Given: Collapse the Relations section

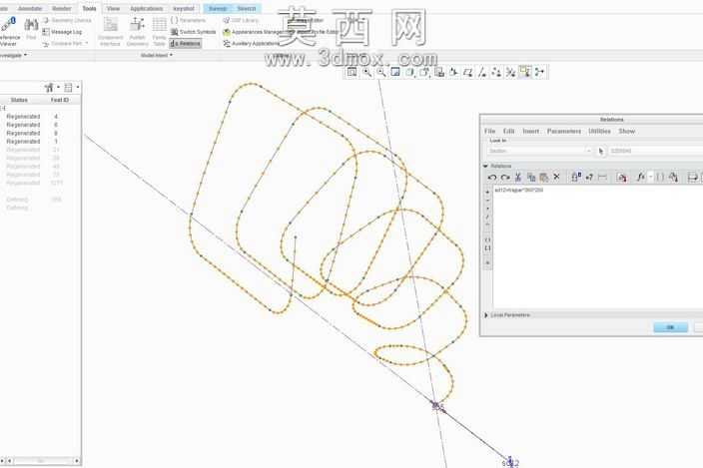Looking at the screenshot, I should point(485,166).
